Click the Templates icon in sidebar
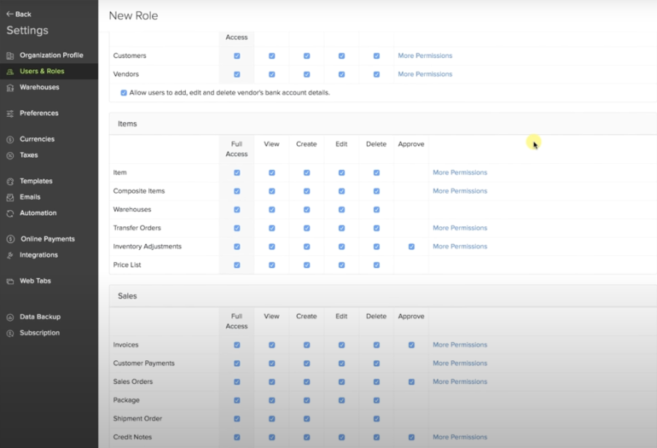This screenshot has width=657, height=448. coord(10,182)
